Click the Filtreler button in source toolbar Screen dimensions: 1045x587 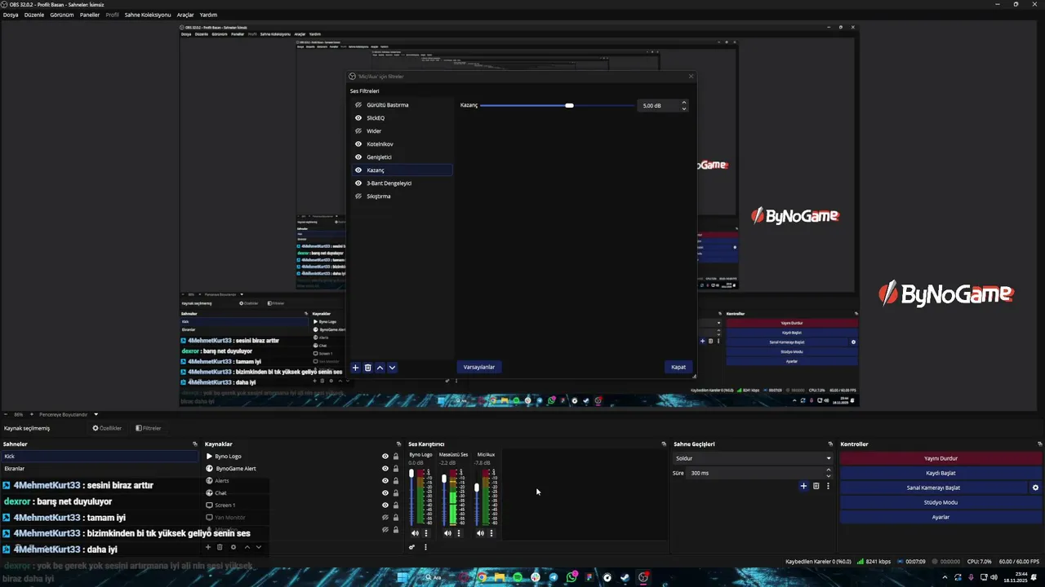click(149, 428)
